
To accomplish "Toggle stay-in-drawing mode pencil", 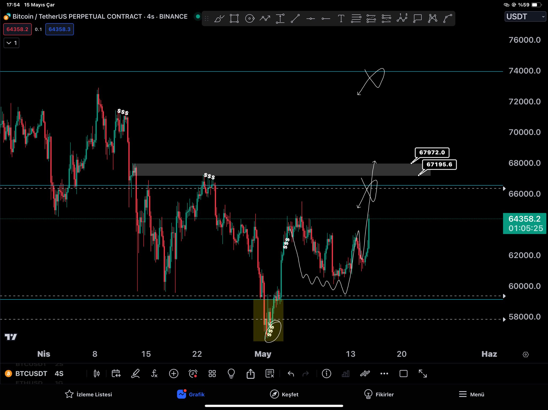I will click(x=135, y=373).
